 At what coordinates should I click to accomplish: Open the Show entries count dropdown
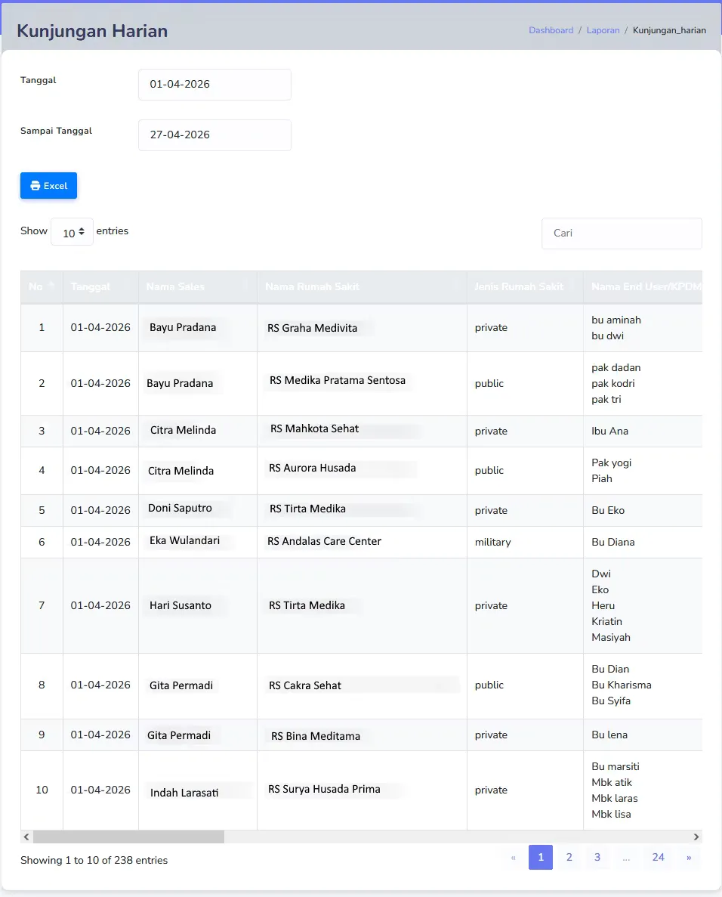point(72,232)
